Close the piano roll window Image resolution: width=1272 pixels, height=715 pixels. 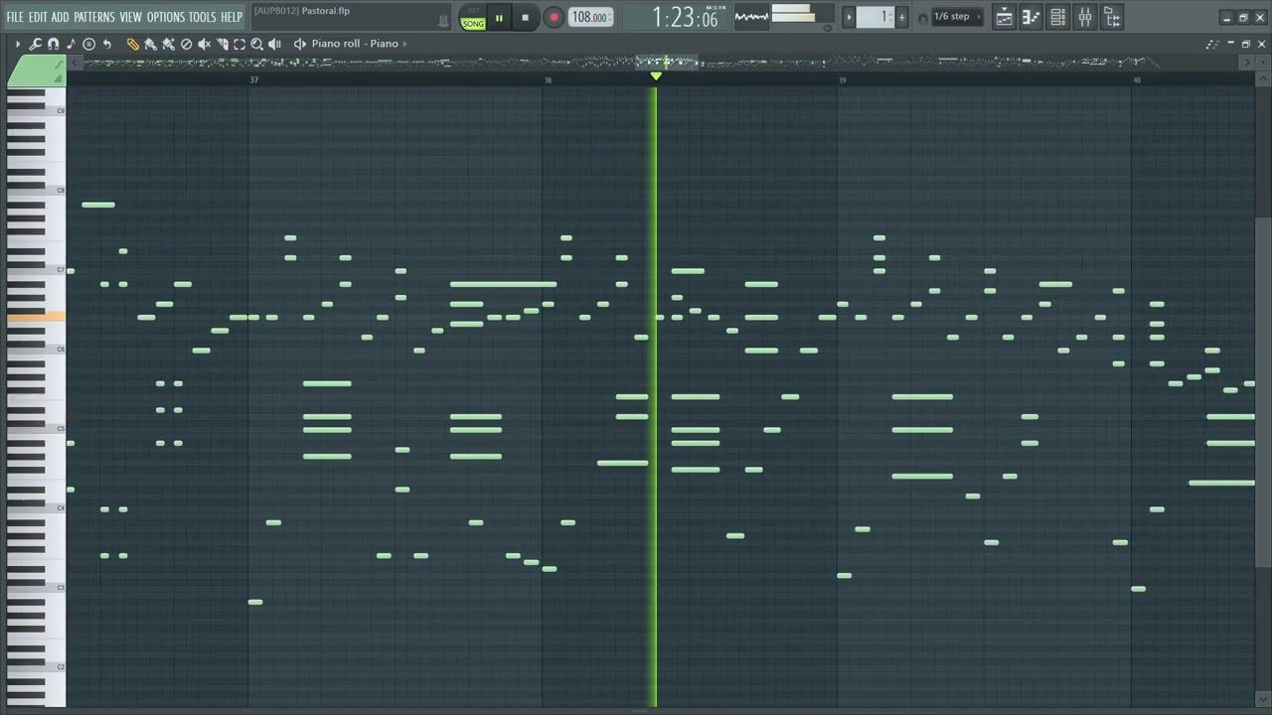click(1262, 44)
